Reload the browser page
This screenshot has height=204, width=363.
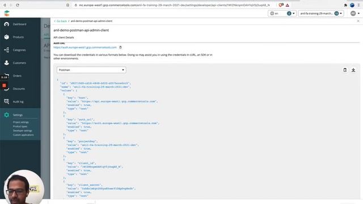[18, 5]
